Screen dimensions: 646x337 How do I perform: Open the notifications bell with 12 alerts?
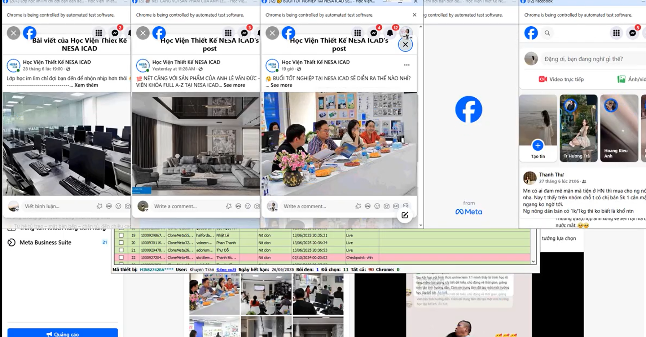[x=390, y=33]
